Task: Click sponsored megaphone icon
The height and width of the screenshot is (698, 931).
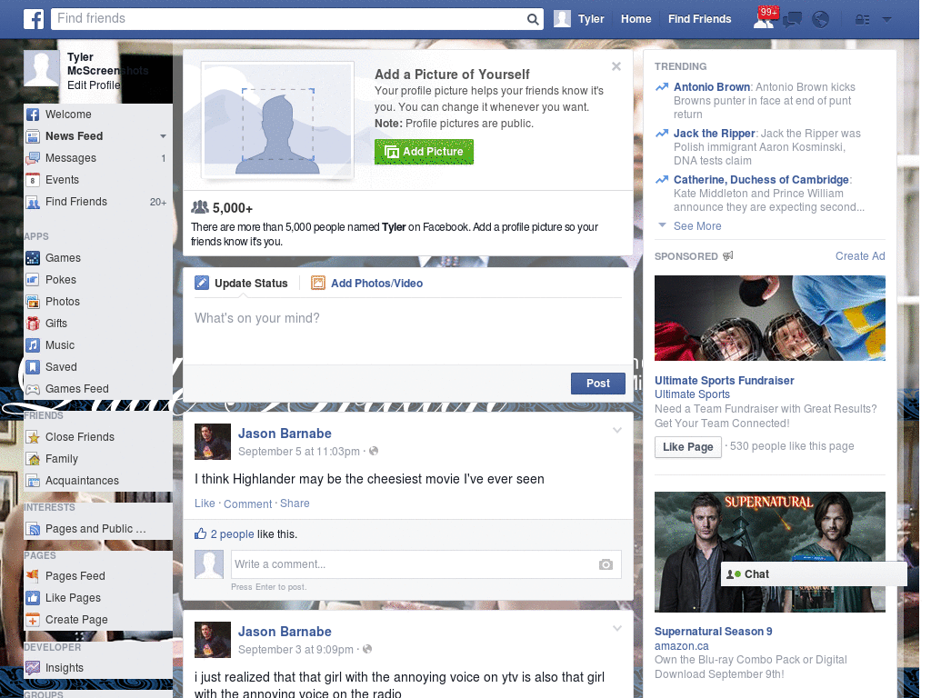Action: (728, 255)
